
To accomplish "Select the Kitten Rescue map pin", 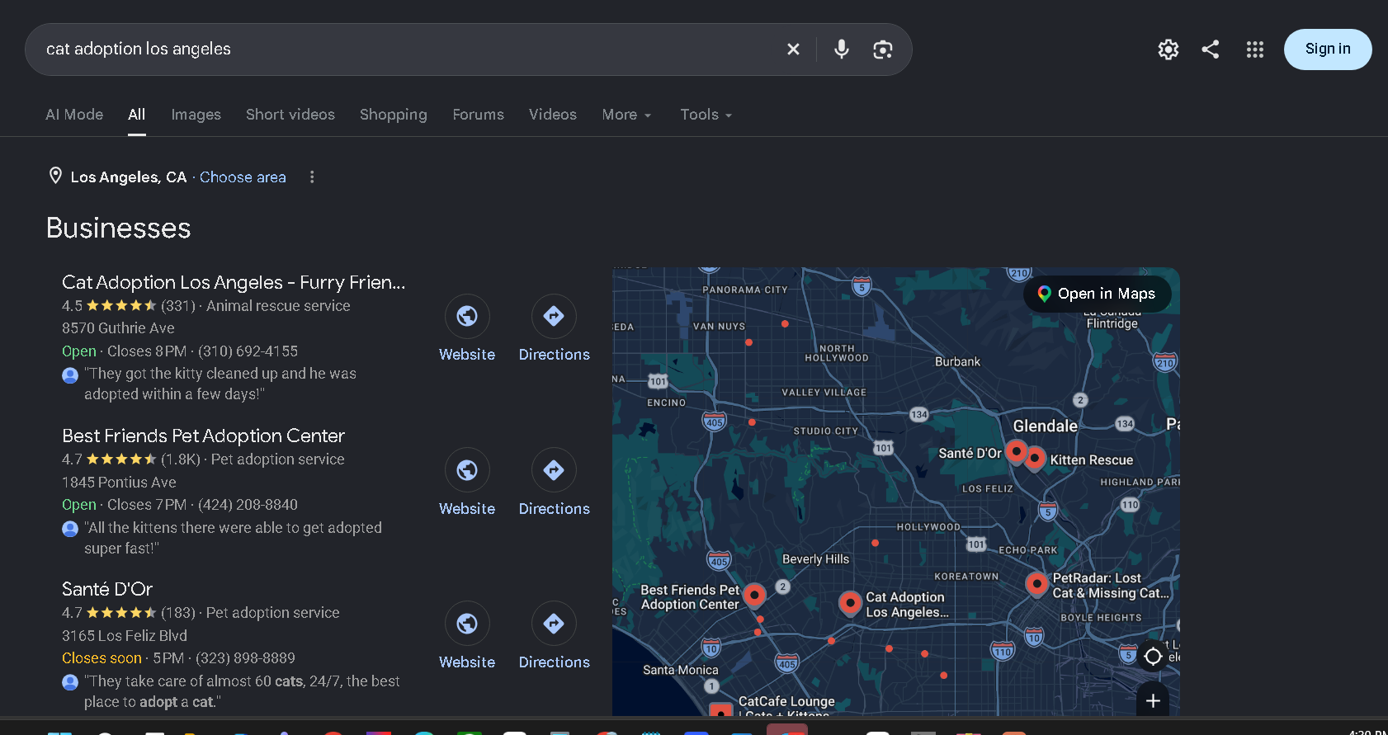I will [1035, 458].
